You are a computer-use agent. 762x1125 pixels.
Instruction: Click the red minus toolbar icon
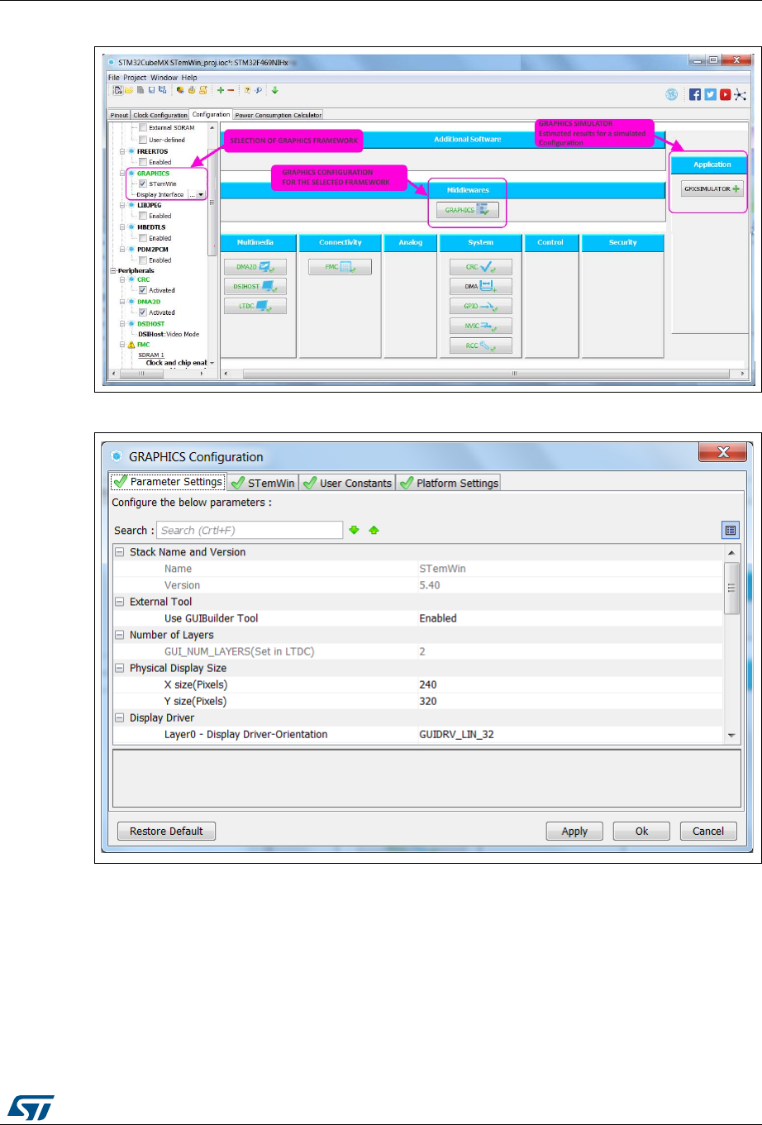point(231,90)
